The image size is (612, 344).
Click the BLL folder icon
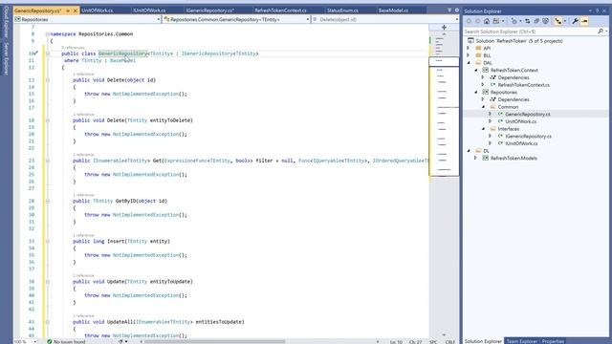478,55
